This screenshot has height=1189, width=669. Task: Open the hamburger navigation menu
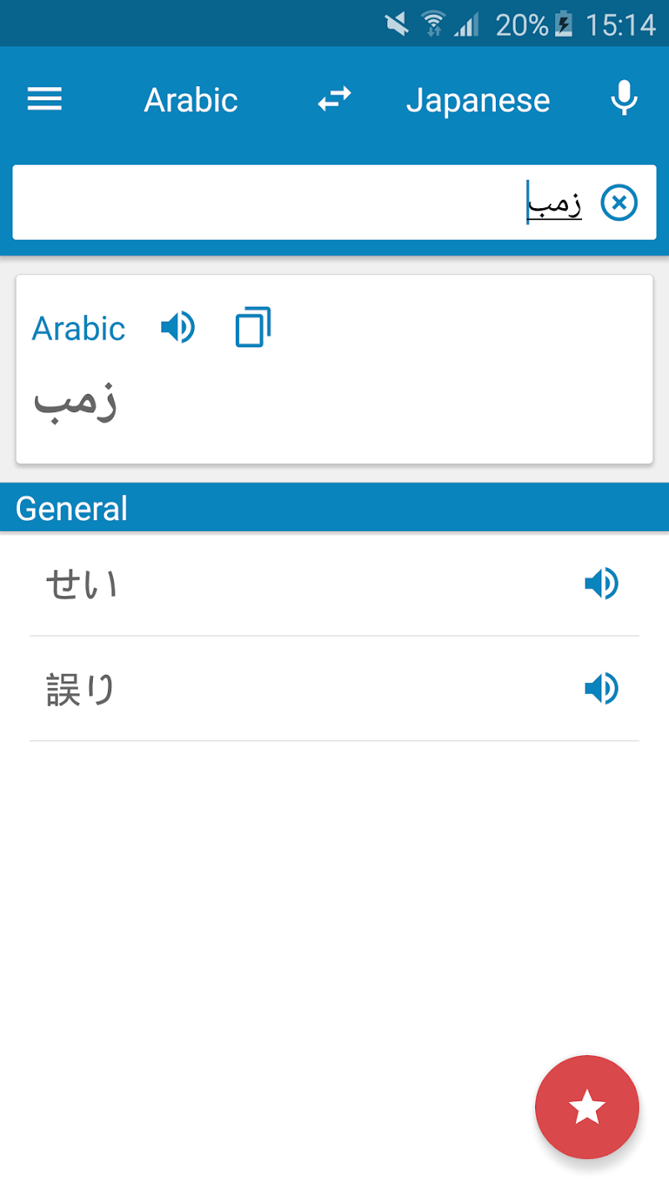click(45, 100)
